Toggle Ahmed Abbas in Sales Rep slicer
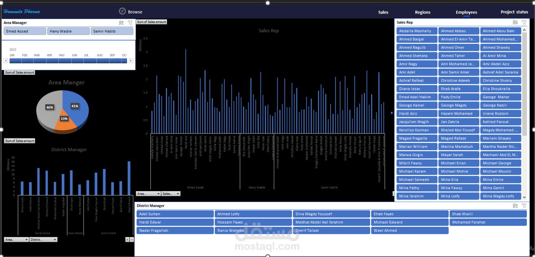This screenshot has width=535, height=257. click(458, 31)
